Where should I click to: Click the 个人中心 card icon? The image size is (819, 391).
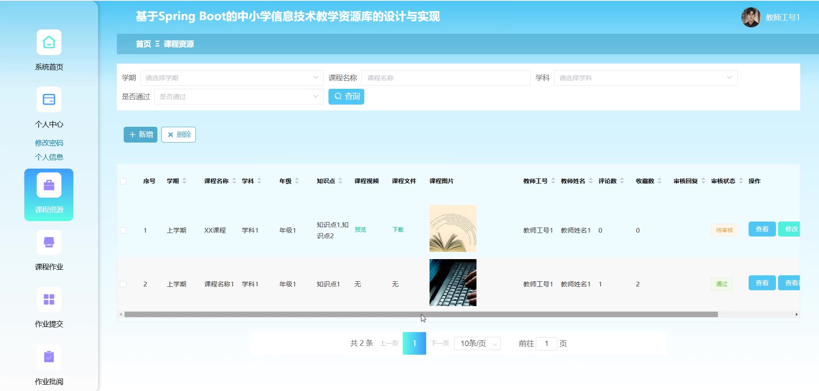click(x=49, y=99)
